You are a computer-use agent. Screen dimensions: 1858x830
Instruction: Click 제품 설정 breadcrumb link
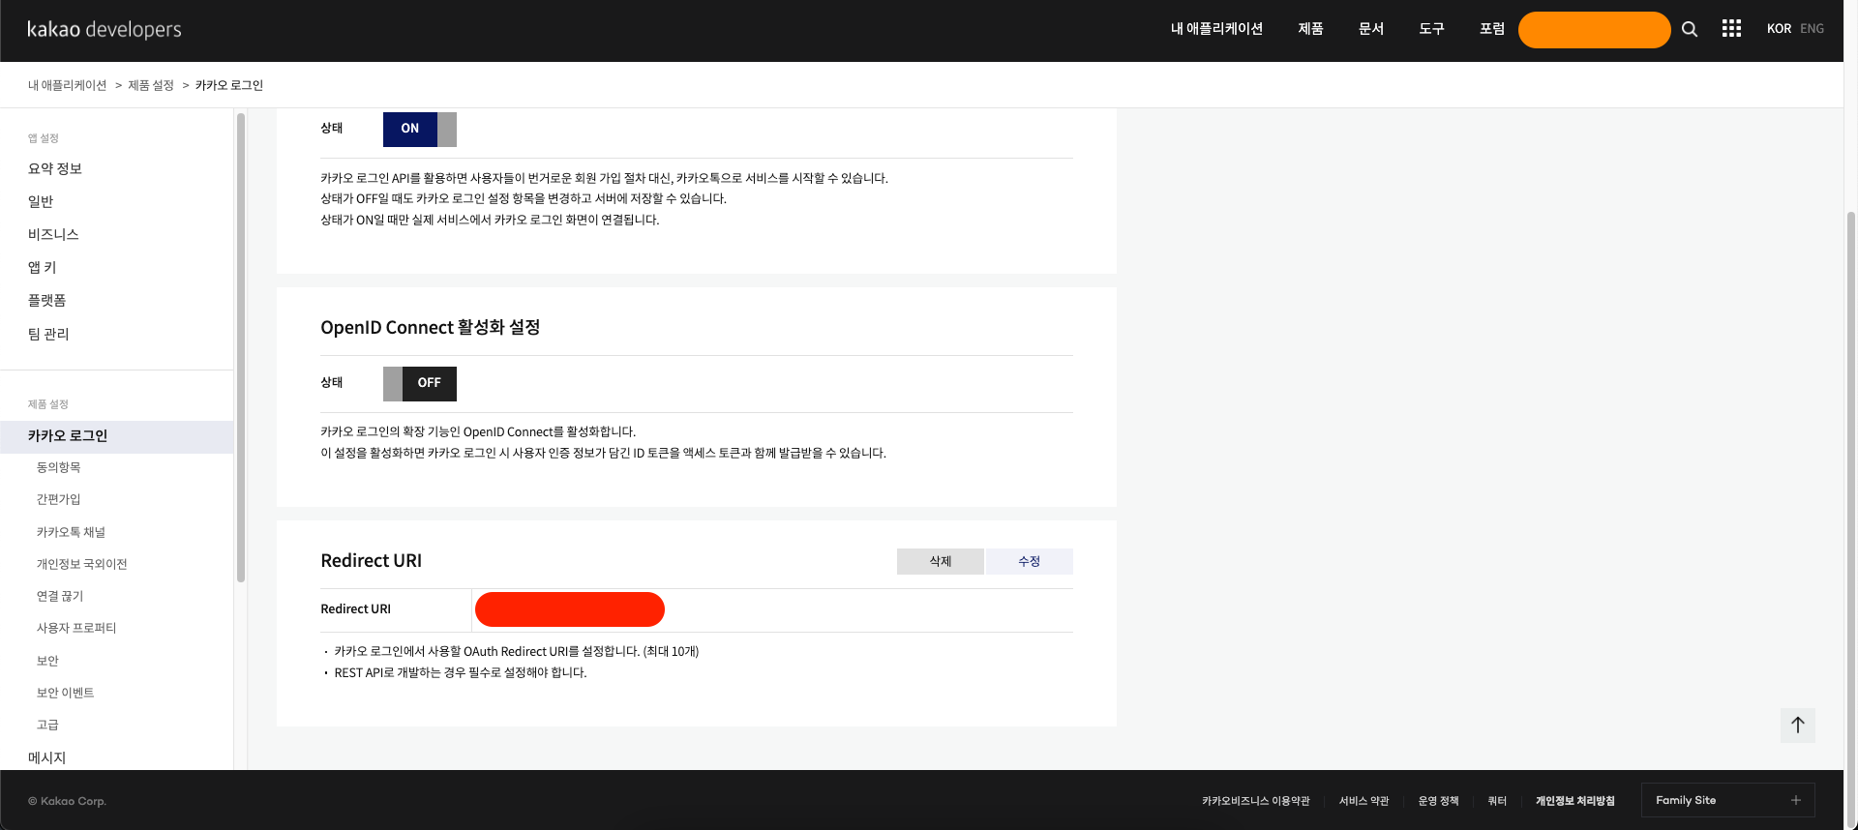point(151,85)
